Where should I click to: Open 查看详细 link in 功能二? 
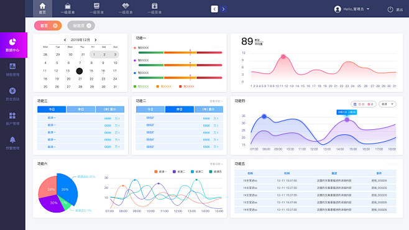tap(216, 101)
